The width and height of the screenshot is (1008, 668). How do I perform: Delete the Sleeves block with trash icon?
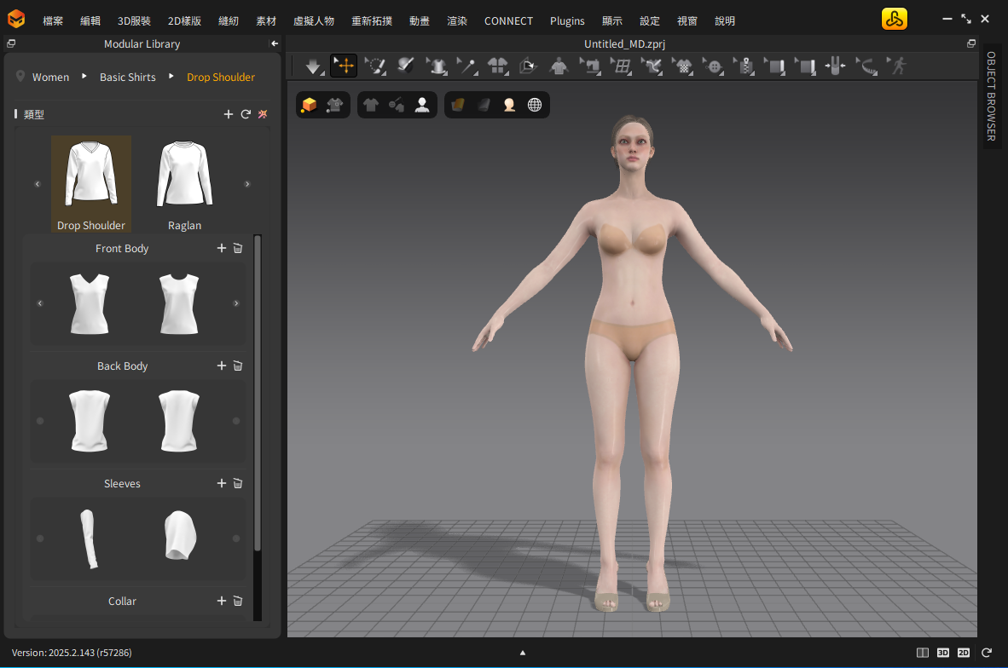click(x=238, y=483)
